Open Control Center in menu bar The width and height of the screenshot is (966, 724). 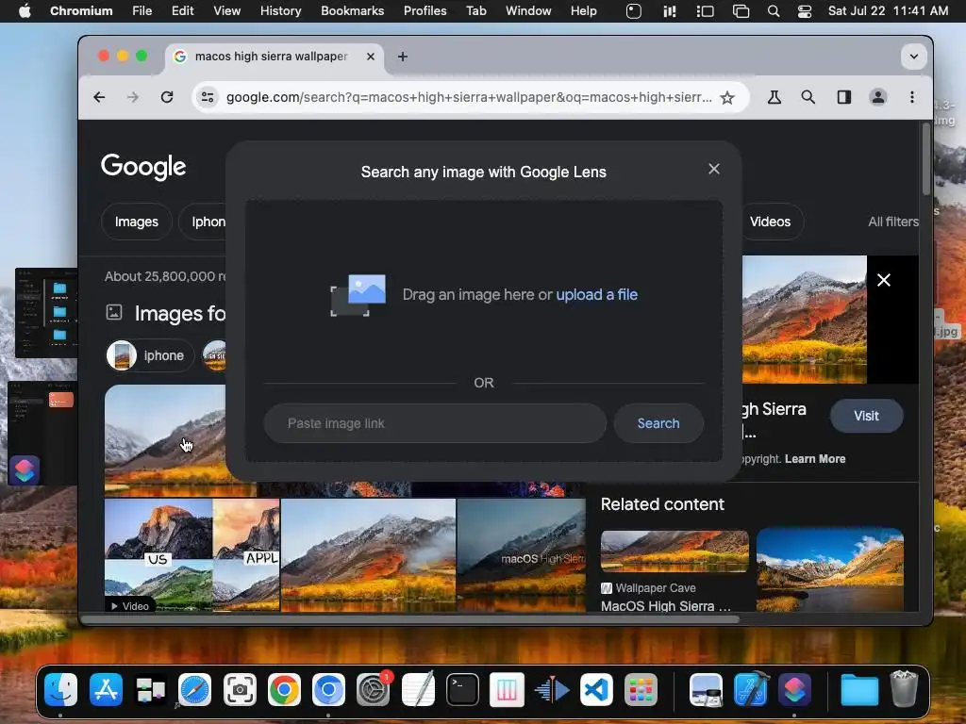coord(805,11)
